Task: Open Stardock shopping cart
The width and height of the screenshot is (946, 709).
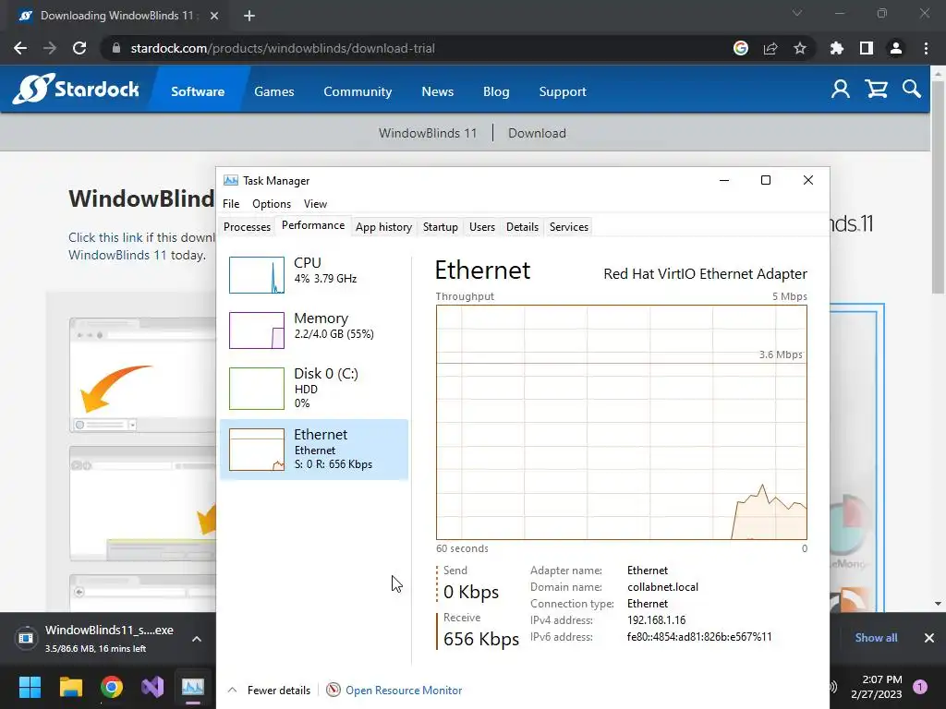Action: (x=876, y=90)
